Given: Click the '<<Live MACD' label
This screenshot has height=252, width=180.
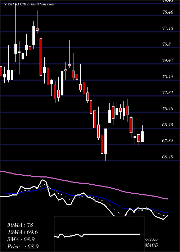Looking at the screenshot, I should coord(152,243).
